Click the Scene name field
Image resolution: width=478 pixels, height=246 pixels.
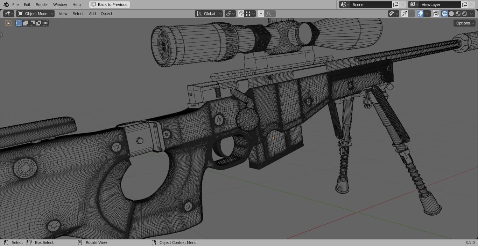pyautogui.click(x=371, y=5)
